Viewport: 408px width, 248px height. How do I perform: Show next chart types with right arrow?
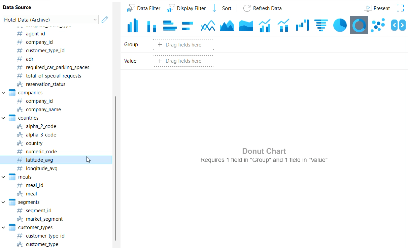tap(402, 25)
